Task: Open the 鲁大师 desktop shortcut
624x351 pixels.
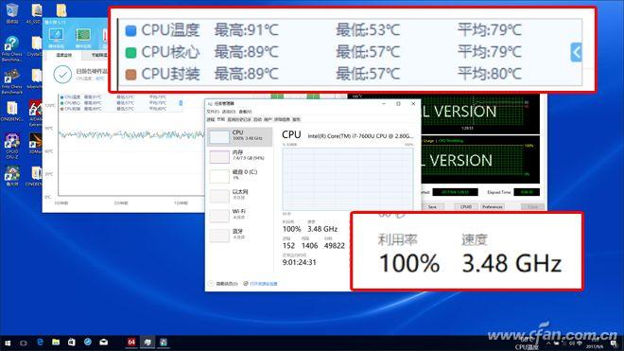Action: click(x=12, y=176)
